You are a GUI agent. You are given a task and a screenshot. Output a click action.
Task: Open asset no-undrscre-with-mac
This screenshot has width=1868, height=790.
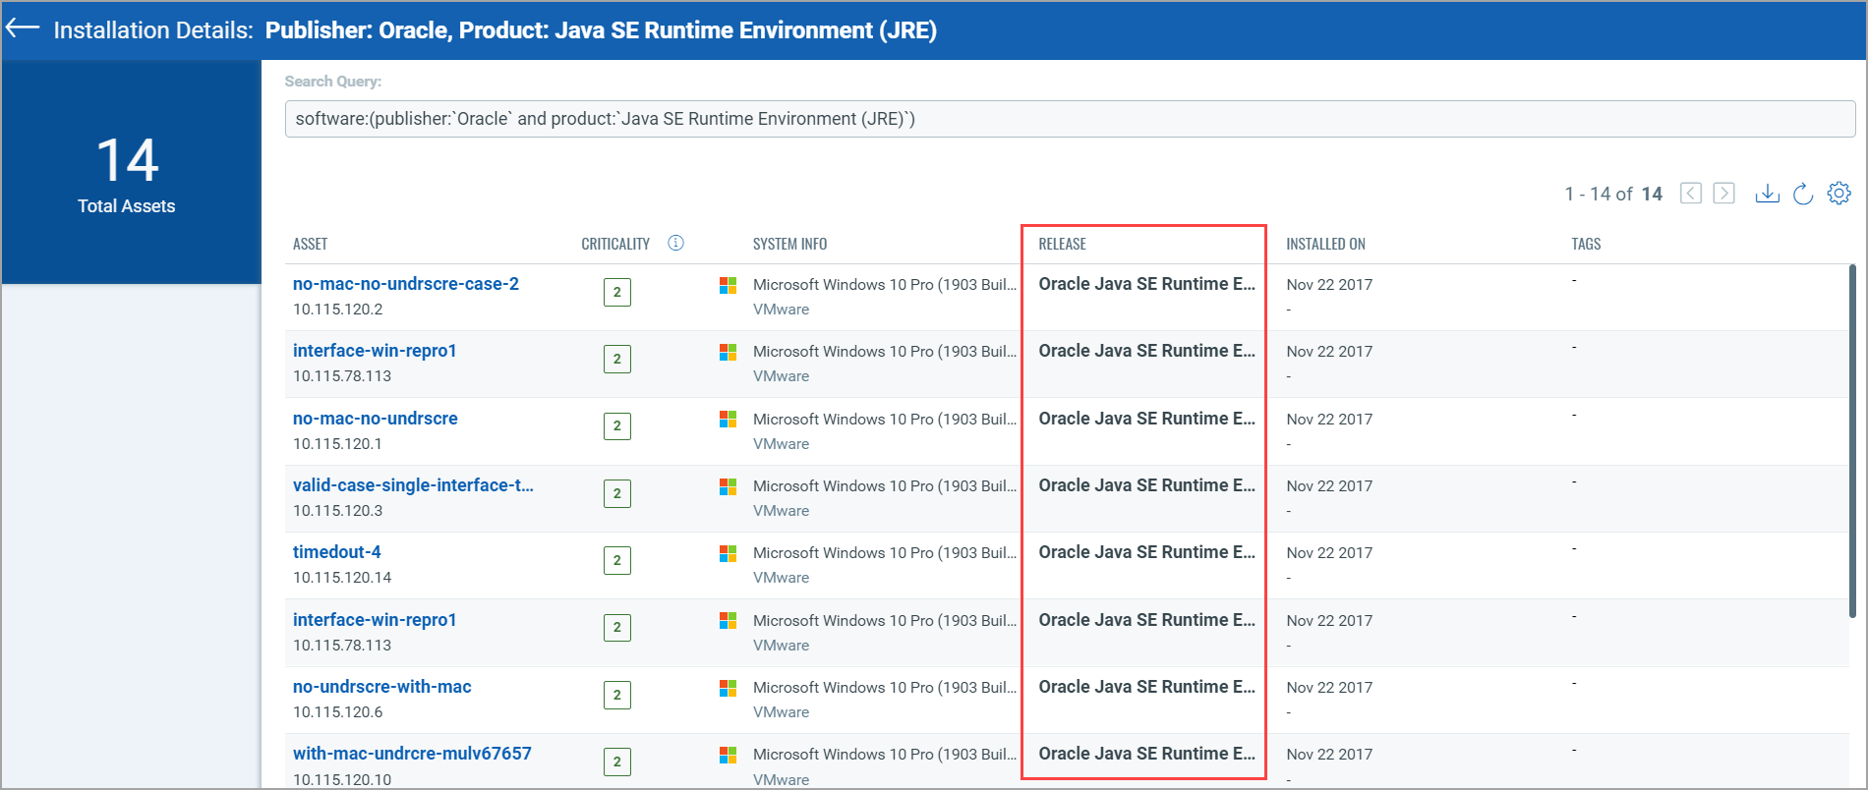[382, 687]
